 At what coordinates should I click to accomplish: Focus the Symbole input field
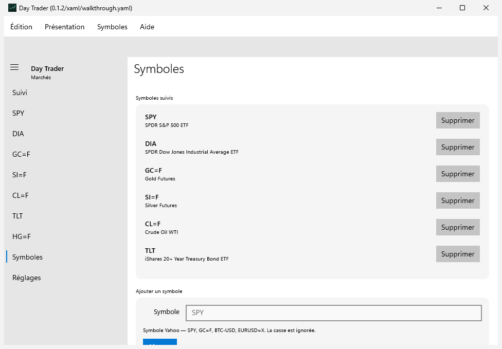click(x=334, y=313)
